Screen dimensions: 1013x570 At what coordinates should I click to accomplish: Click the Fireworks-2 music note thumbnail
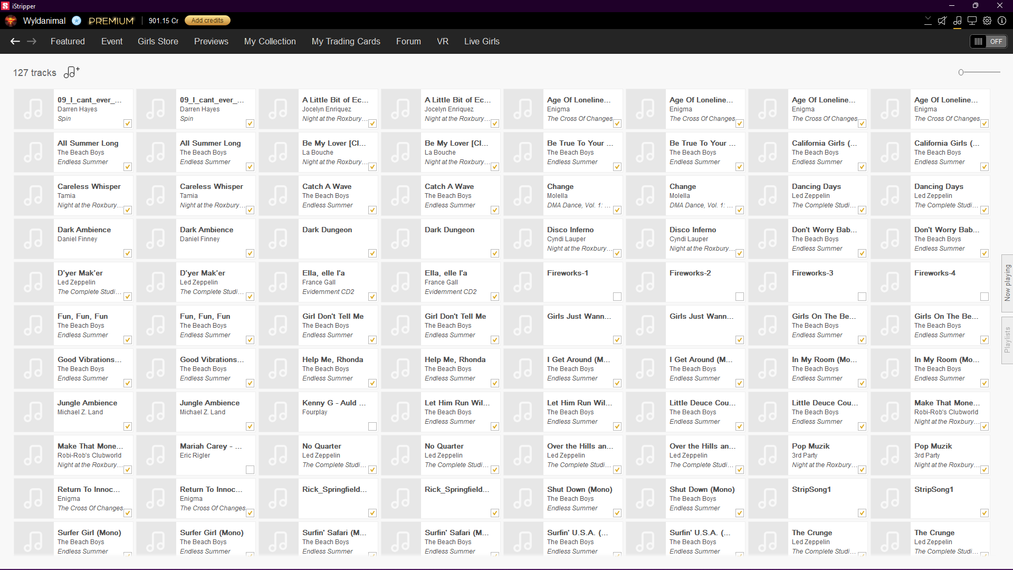coord(645,282)
